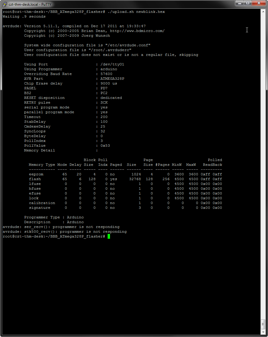Click the flash page count 256
Image resolution: width=268 pixels, height=337 pixels.
click(x=166, y=179)
